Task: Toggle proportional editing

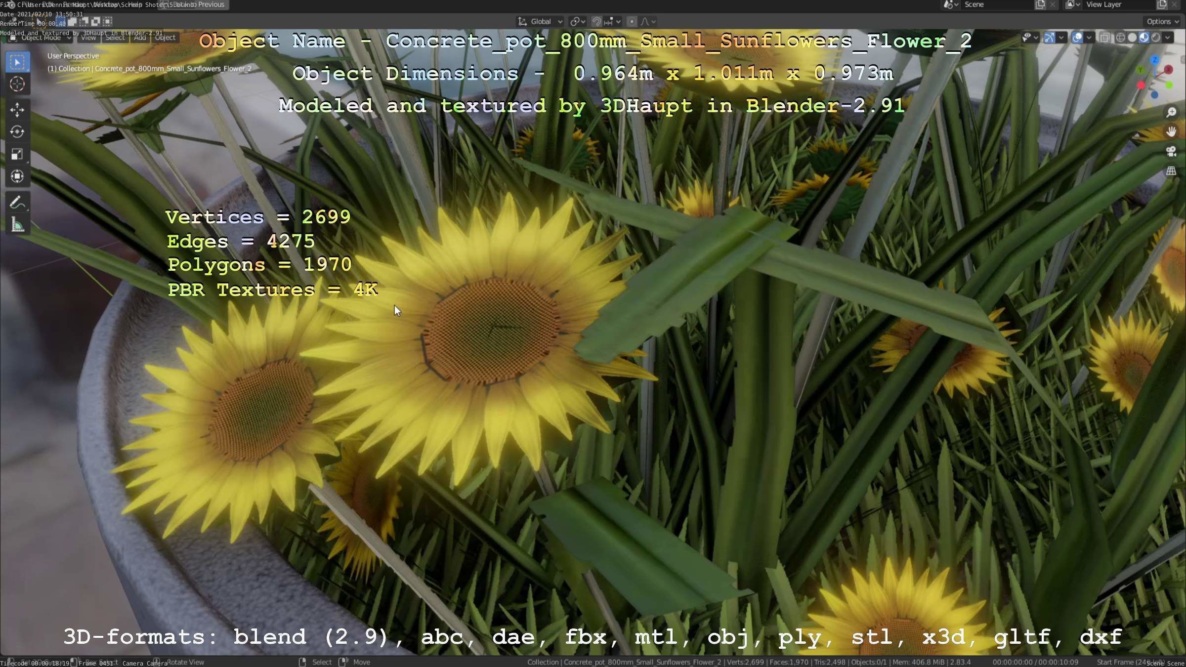Action: (632, 22)
